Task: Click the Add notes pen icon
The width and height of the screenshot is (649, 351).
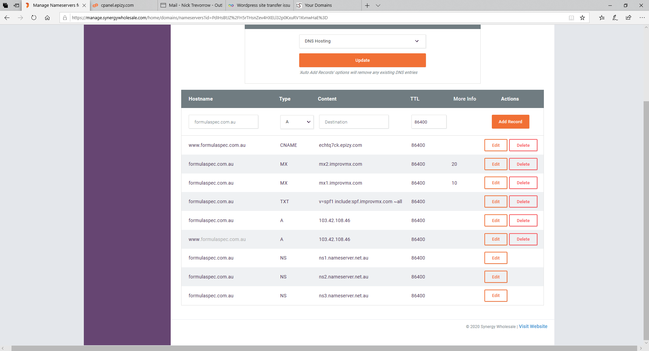Action: tap(615, 18)
